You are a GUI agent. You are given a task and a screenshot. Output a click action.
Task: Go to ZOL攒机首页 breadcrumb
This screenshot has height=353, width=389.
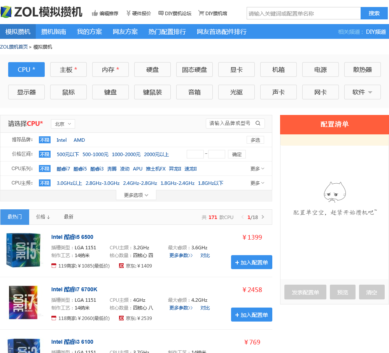(14, 47)
